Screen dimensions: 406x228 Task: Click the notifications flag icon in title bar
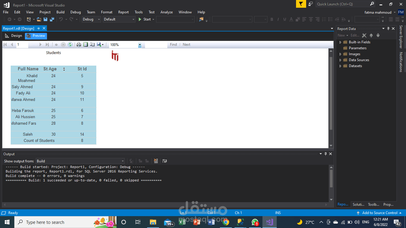[301, 4]
